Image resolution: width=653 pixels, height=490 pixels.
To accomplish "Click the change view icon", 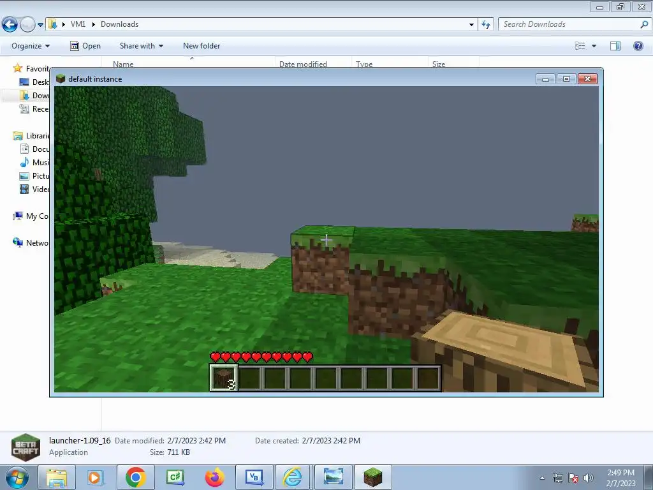I will (x=580, y=46).
